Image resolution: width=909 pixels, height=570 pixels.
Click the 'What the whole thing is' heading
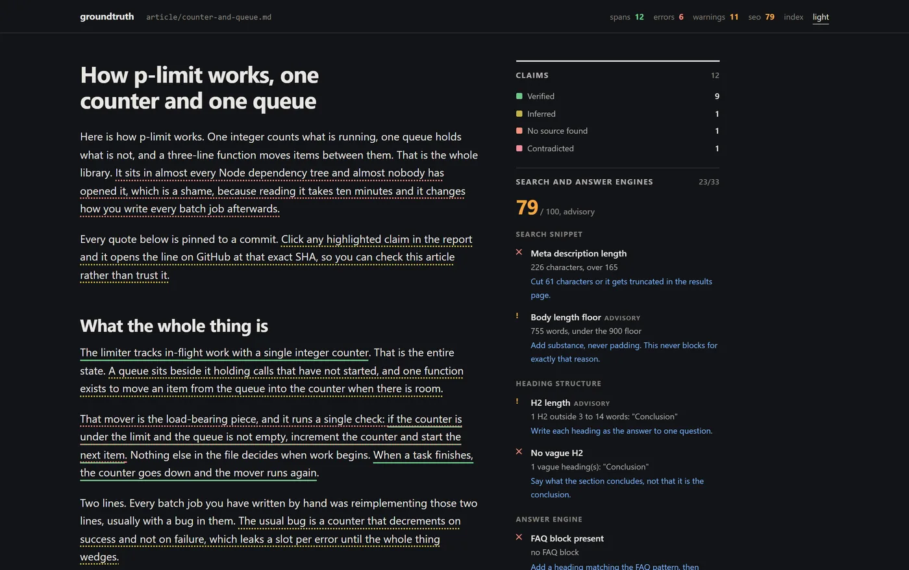174,325
